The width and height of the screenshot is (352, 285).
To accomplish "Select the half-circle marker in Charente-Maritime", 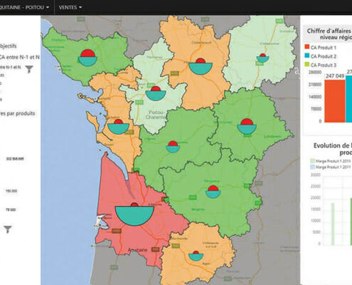I will [x=118, y=127].
